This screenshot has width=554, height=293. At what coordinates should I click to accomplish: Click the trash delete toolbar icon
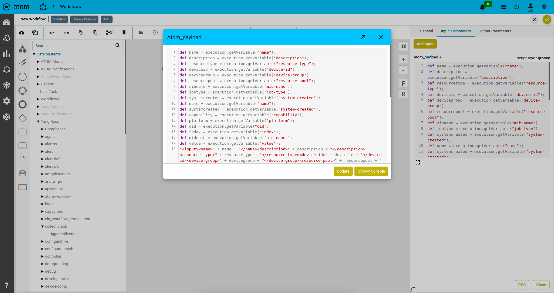coord(124,32)
